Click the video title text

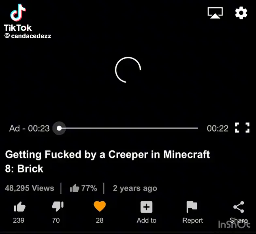click(107, 161)
